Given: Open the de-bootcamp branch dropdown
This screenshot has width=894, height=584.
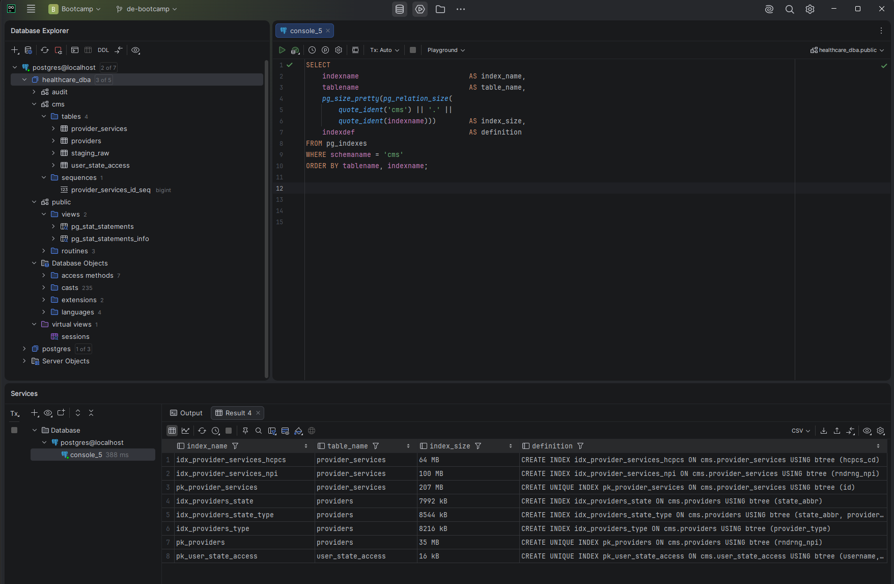Looking at the screenshot, I should (147, 9).
